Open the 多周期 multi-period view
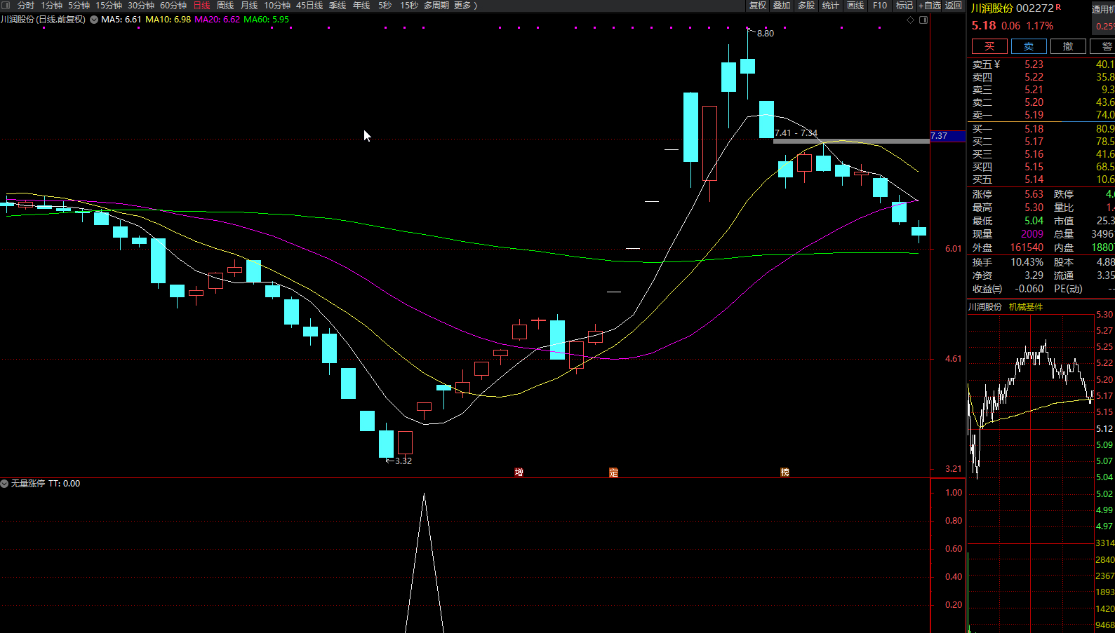The width and height of the screenshot is (1115, 633). (436, 6)
